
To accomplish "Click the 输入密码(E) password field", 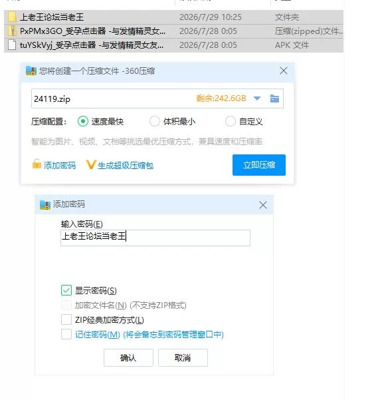I will 155,238.
